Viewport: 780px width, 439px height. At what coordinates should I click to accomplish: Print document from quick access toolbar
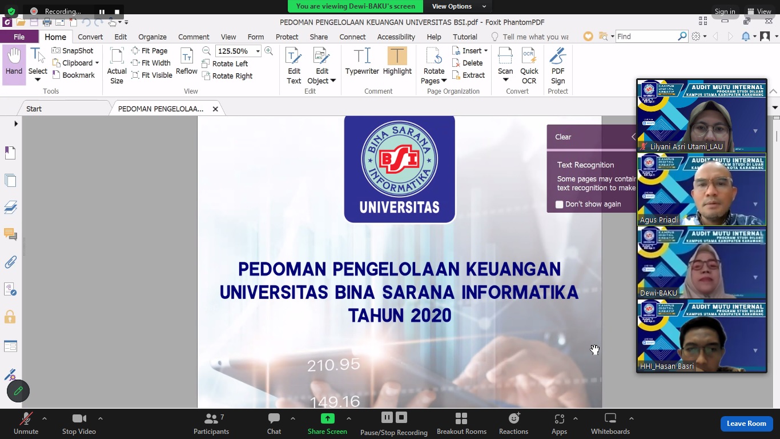tap(47, 22)
